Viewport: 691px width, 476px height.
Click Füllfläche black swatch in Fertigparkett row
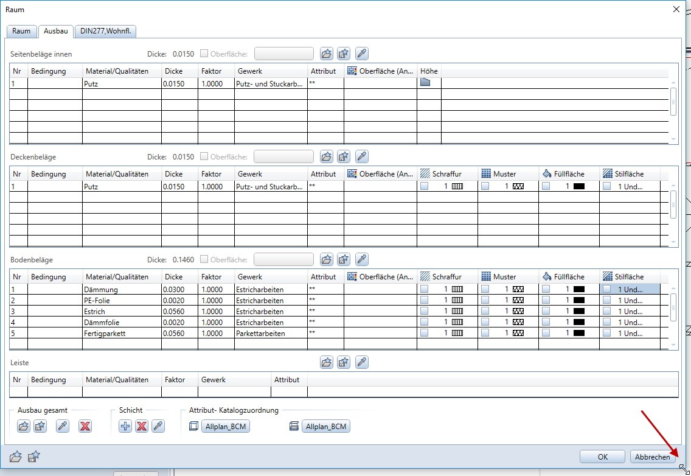coord(579,333)
